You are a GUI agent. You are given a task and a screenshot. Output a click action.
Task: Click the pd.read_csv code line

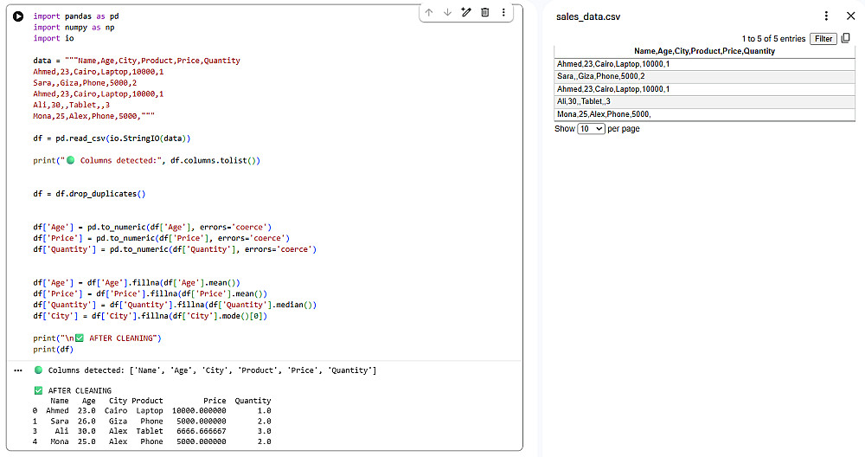112,138
